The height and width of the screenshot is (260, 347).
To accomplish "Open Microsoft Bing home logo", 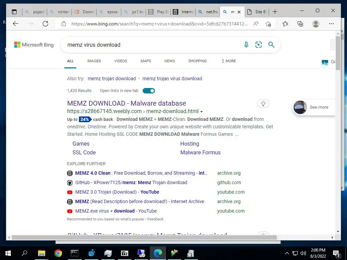I will pos(34,45).
